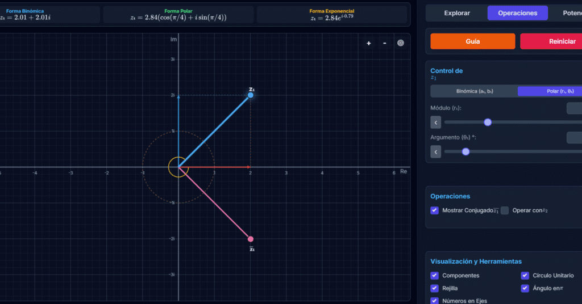This screenshot has height=304, width=582.
Task: Switch control mode to Binómica (a₁, b₁)
Action: point(474,91)
